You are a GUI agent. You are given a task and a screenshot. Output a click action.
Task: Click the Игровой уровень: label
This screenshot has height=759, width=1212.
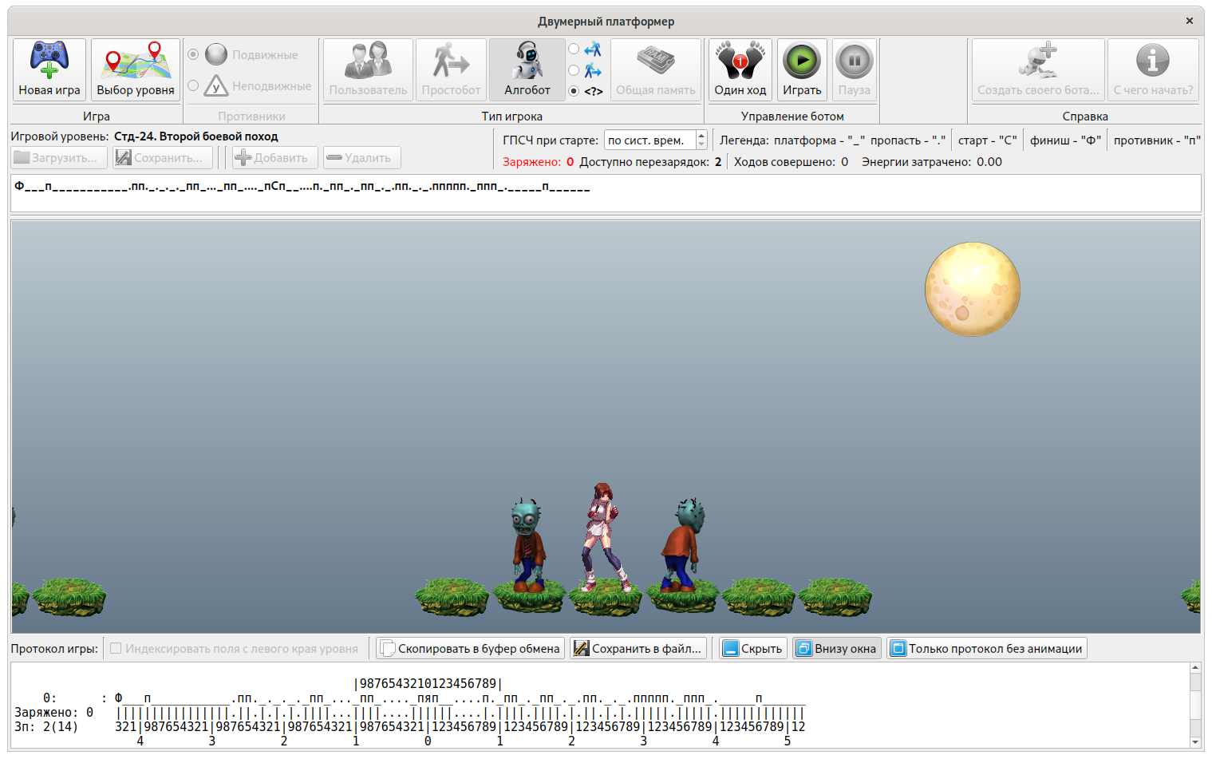tap(60, 136)
